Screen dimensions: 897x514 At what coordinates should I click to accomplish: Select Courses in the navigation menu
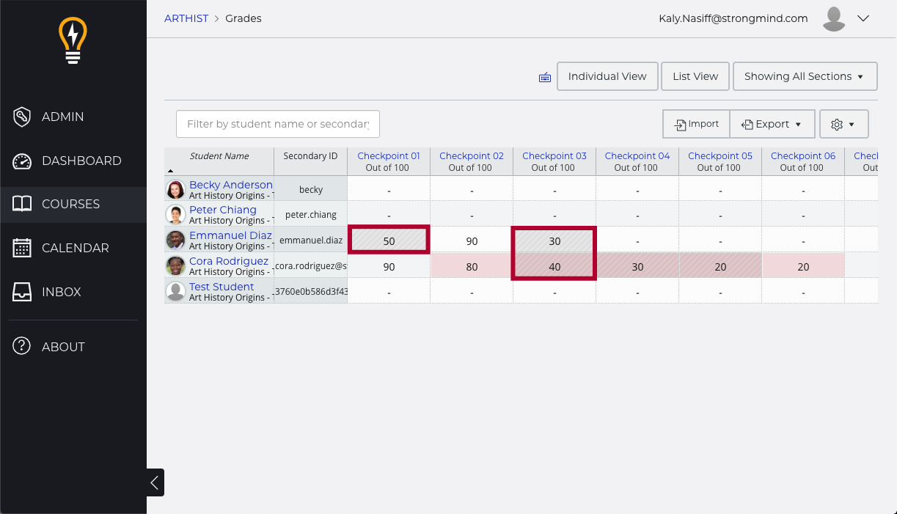[70, 204]
